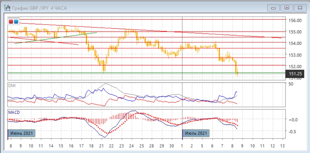Viewport: 310px width, 153px height.
Task: Click the Июнь 2021 month marker
Action: coord(22,133)
